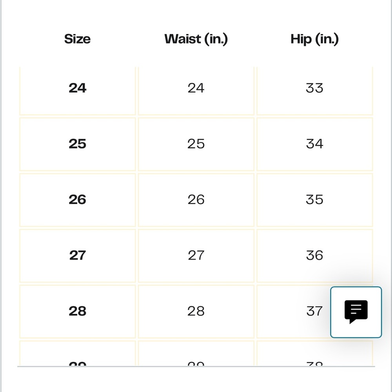Screen dimensions: 392x392
Task: Select the bold size 24 cell
Action: click(78, 90)
